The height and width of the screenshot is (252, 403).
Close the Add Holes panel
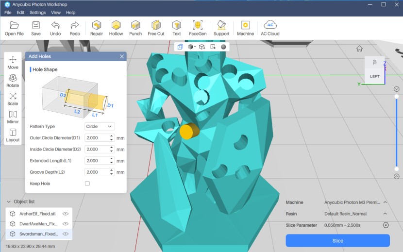[122, 56]
